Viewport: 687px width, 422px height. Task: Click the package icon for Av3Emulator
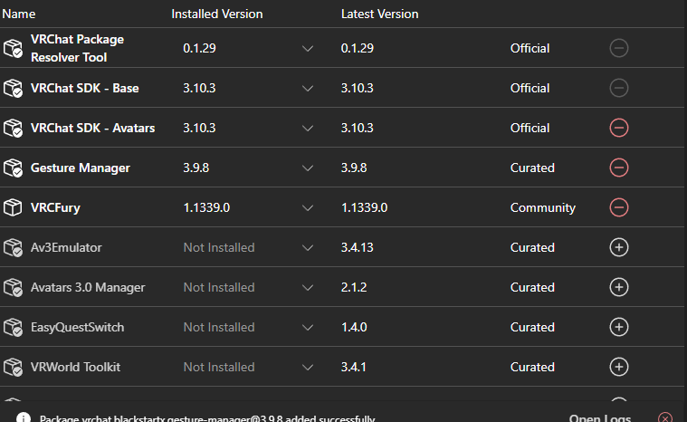(13, 247)
